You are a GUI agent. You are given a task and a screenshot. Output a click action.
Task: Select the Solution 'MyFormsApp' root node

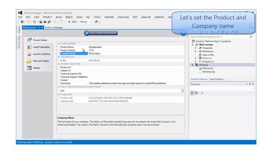pyautogui.click(x=213, y=41)
